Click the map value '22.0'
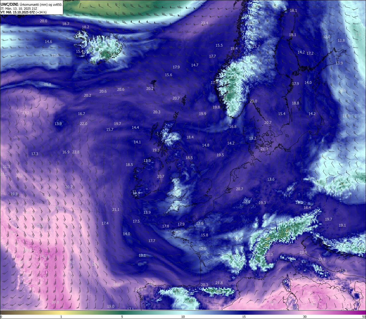The height and width of the screenshot is (319, 366). click(x=83, y=124)
